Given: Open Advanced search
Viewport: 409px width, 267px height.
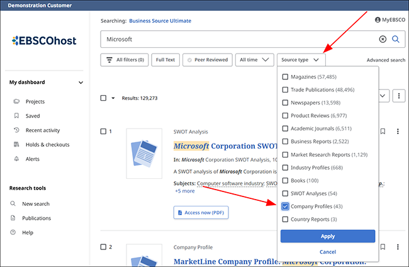Looking at the screenshot, I should pos(386,60).
